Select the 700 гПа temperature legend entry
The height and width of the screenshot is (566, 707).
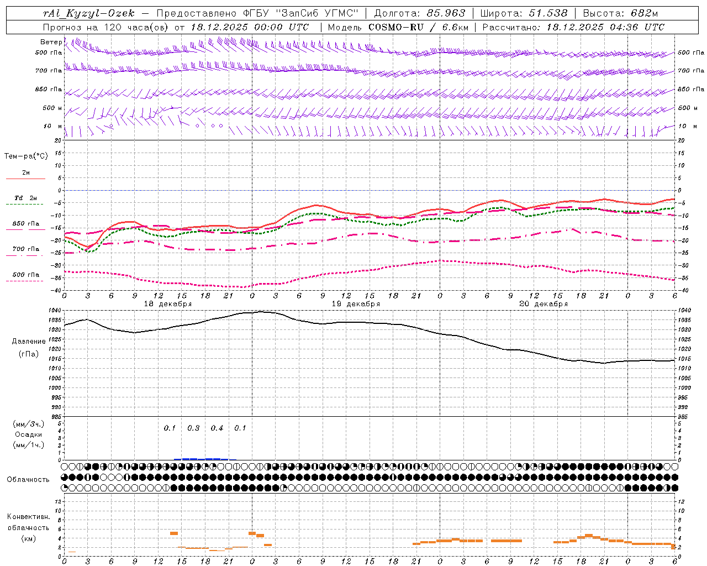point(26,249)
